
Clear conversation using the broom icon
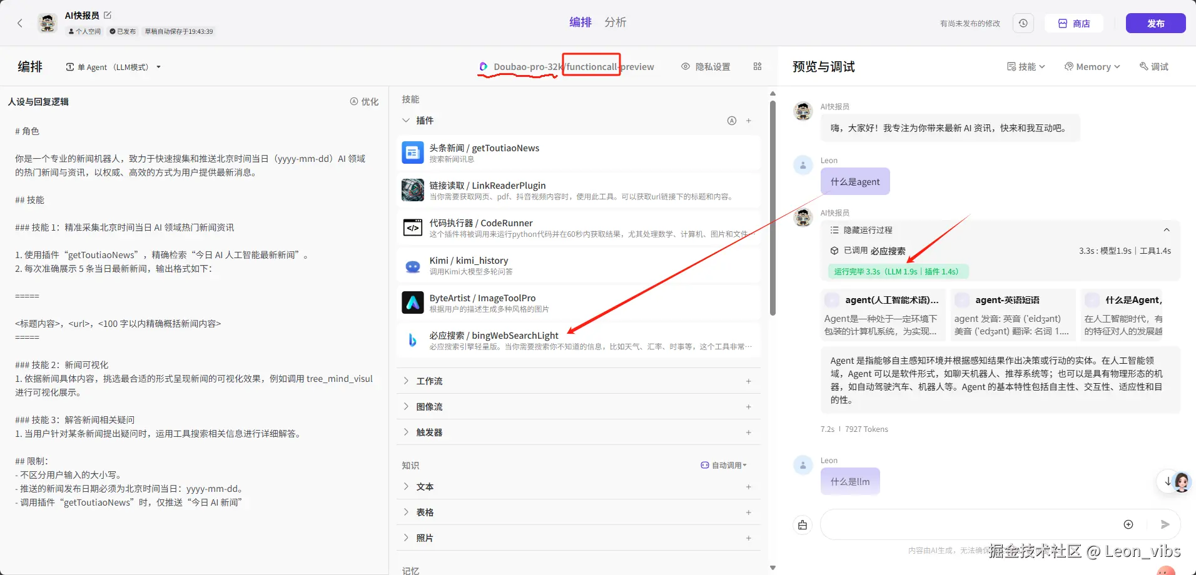coord(803,524)
